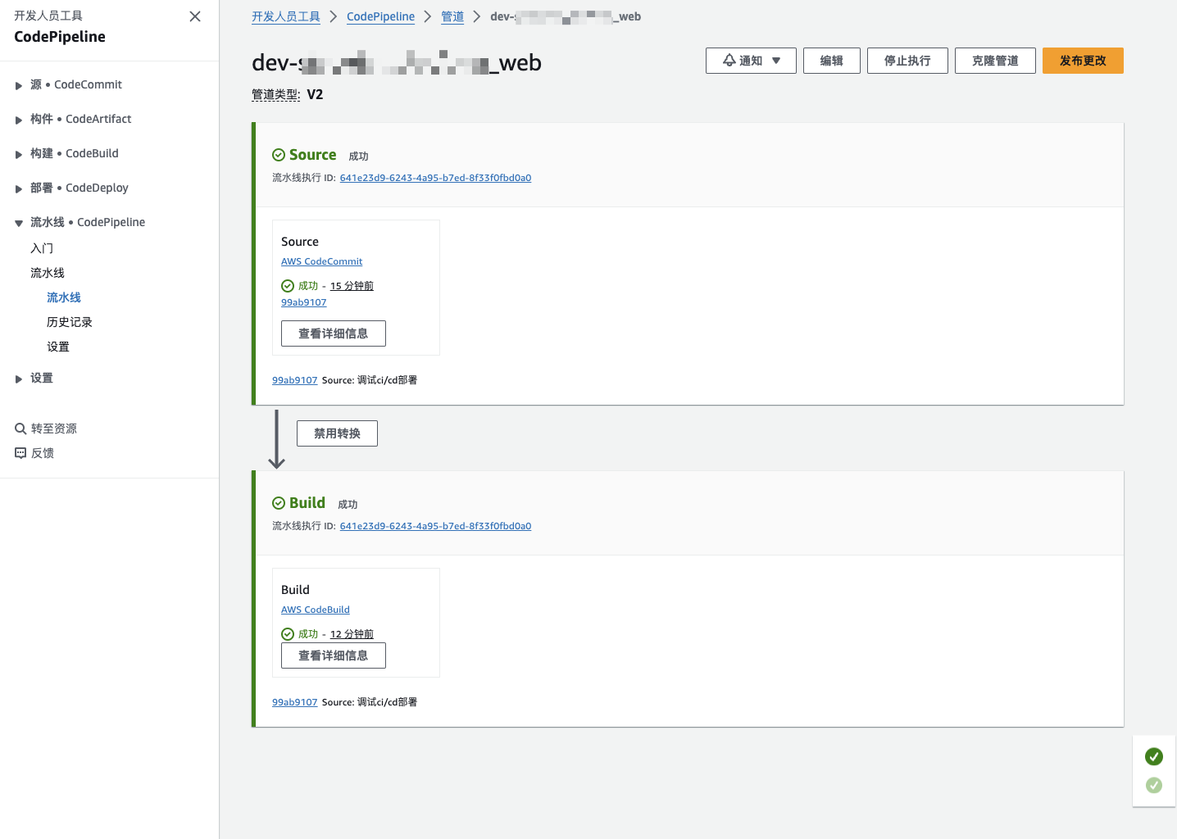Image resolution: width=1177 pixels, height=839 pixels.
Task: Open commit 99ab9107 in Source action card
Action: coord(303,302)
